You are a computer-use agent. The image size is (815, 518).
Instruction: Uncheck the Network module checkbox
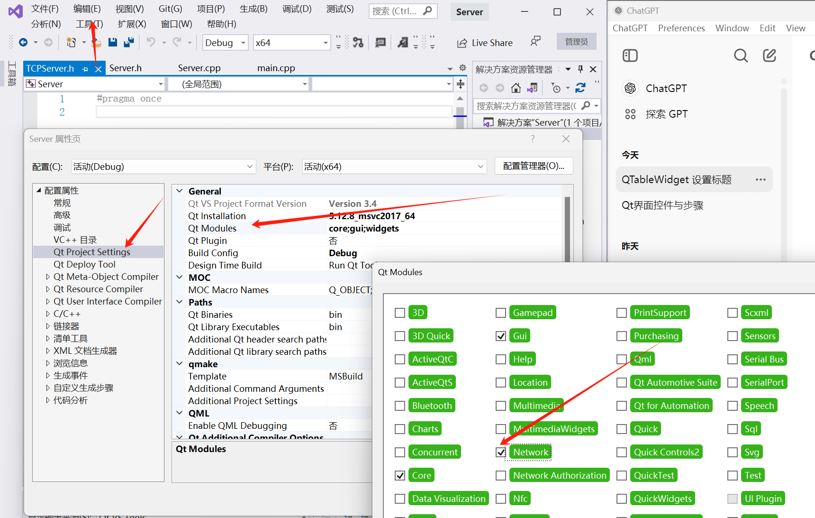pos(501,453)
